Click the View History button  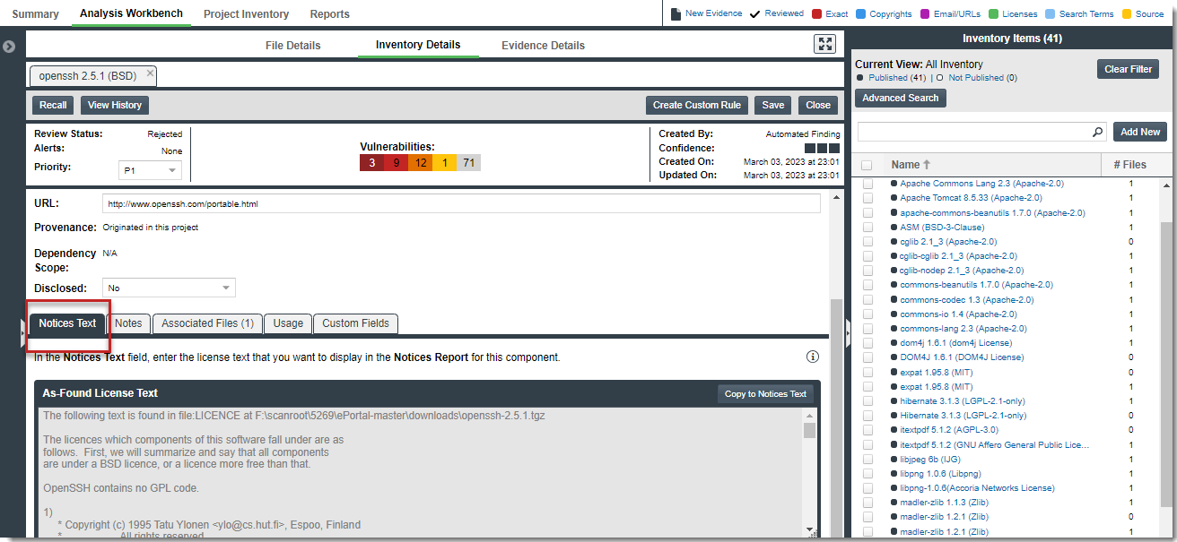pos(115,105)
